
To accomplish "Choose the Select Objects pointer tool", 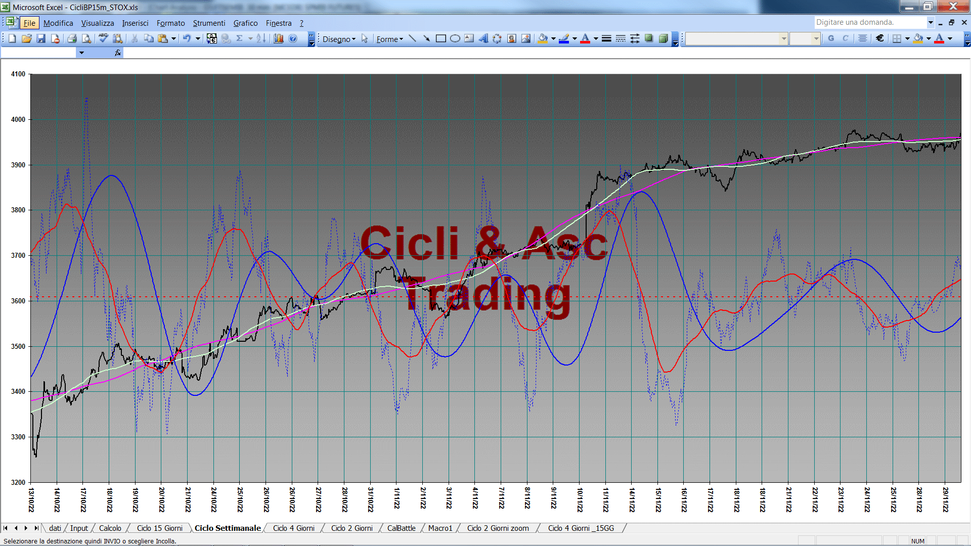I will pyautogui.click(x=365, y=38).
